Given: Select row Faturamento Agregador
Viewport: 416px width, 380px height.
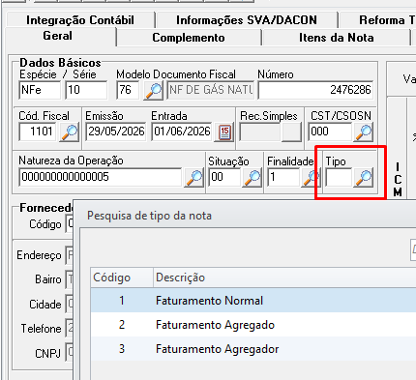Looking at the screenshot, I should (253, 349).
